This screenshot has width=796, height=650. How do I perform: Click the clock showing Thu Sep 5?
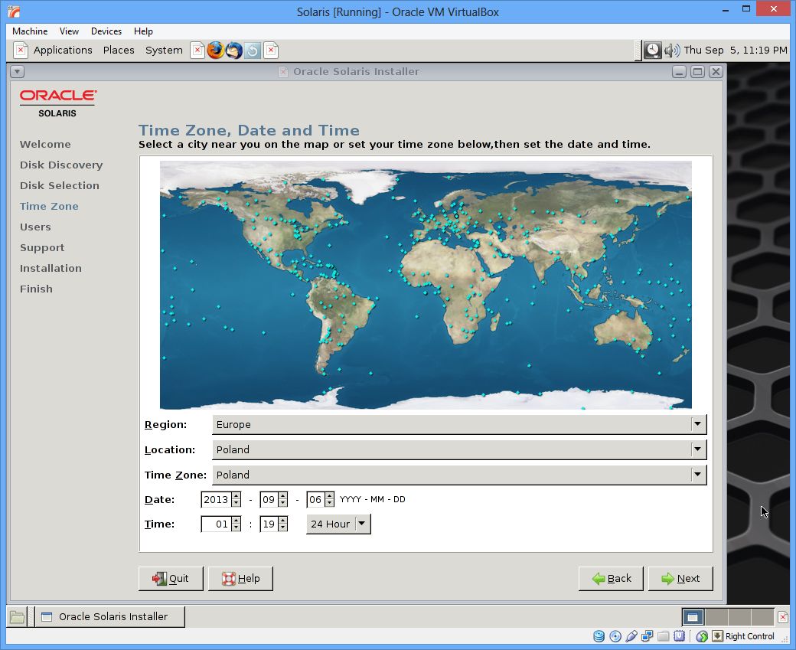tap(735, 51)
